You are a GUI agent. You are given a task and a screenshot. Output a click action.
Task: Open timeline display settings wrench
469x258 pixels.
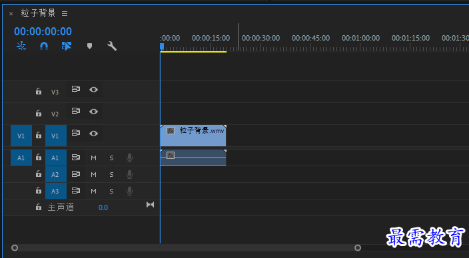[112, 46]
